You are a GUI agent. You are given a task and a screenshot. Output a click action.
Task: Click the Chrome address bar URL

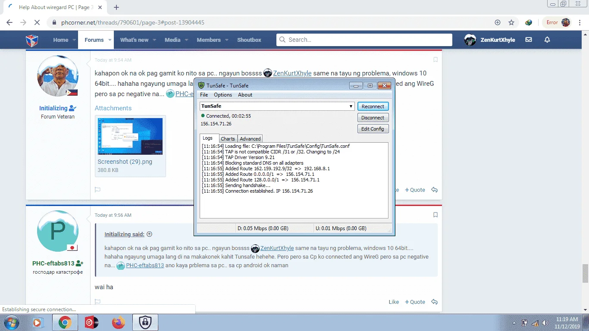point(133,22)
